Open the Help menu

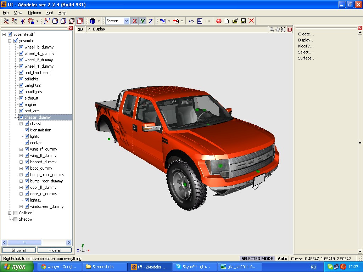tap(62, 13)
